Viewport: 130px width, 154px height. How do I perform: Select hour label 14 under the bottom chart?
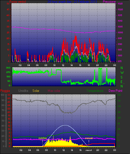(72, 150)
